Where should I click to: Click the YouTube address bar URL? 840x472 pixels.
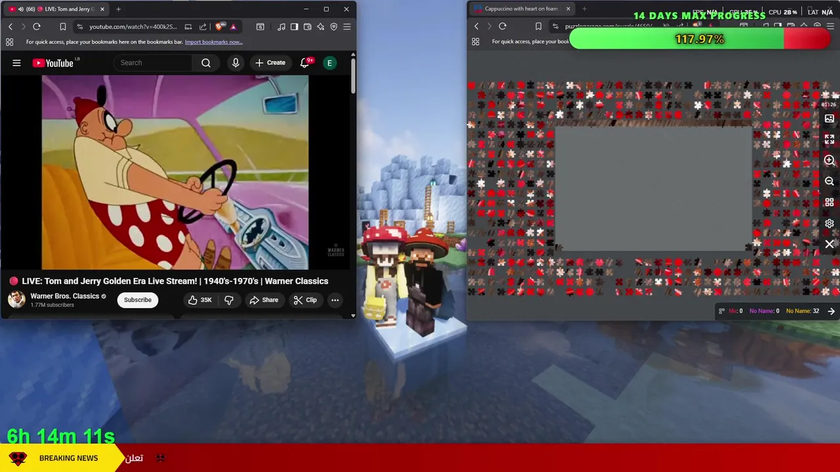point(133,26)
